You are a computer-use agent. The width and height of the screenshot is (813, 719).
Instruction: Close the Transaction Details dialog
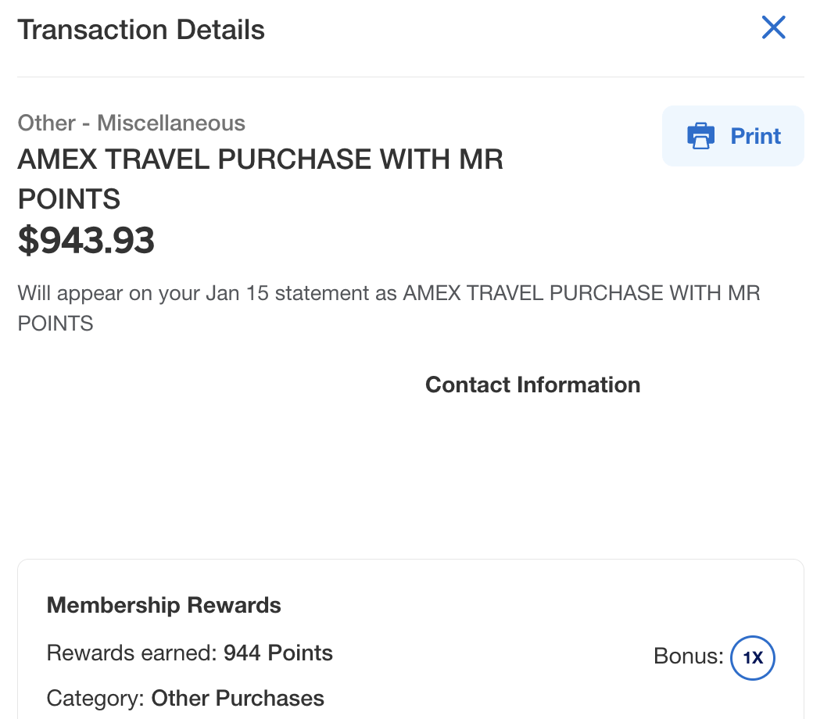click(x=773, y=28)
